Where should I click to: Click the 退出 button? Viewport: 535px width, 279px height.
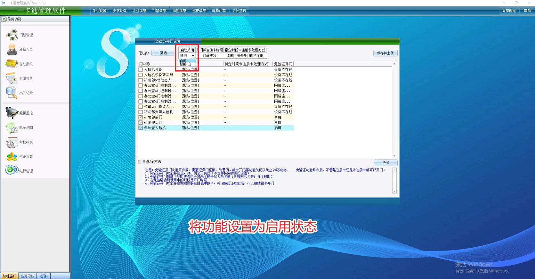coord(385,163)
